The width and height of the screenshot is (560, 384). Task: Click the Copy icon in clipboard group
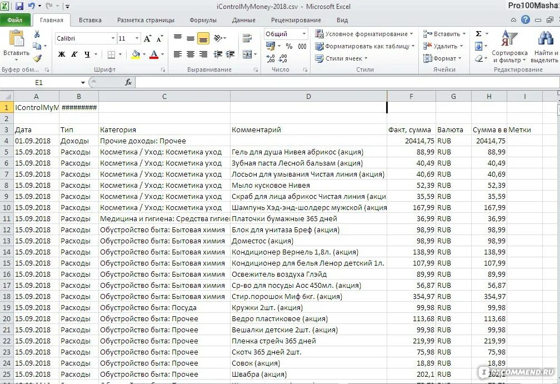tap(37, 46)
